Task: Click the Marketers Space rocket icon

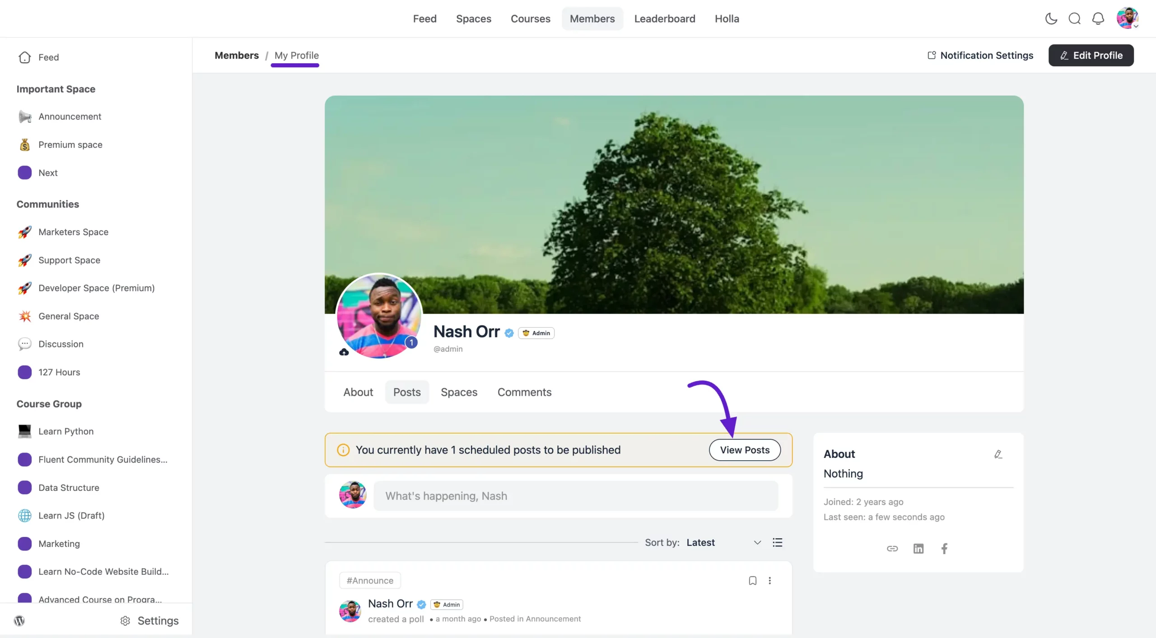Action: tap(25, 232)
